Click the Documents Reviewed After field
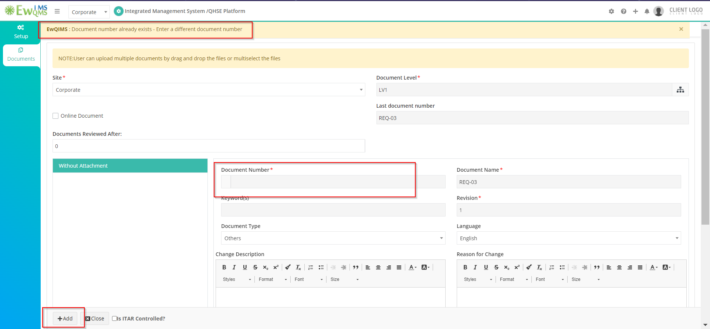The height and width of the screenshot is (329, 710). pyautogui.click(x=209, y=146)
